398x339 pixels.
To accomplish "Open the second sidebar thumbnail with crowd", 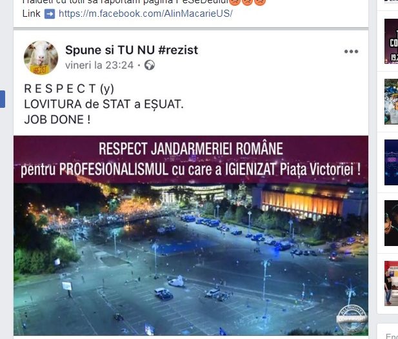I will coord(391,101).
